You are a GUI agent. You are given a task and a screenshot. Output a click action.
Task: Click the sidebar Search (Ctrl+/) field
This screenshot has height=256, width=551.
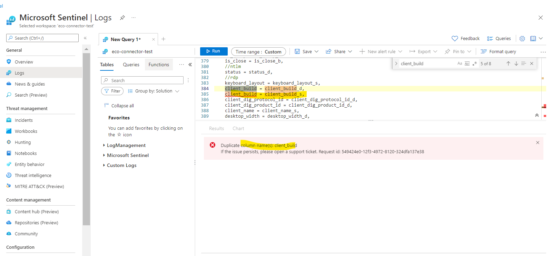click(42, 38)
